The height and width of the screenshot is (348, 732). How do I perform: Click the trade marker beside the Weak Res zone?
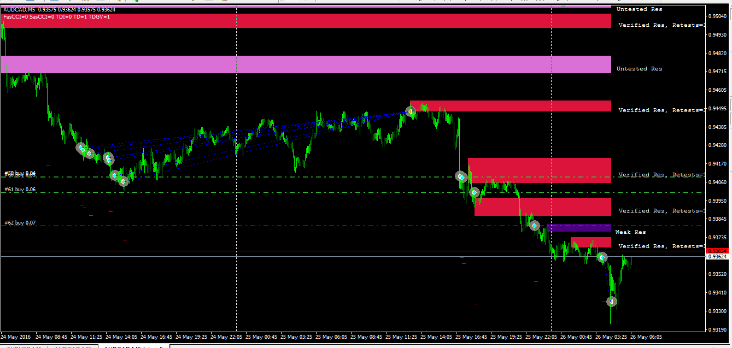[535, 225]
